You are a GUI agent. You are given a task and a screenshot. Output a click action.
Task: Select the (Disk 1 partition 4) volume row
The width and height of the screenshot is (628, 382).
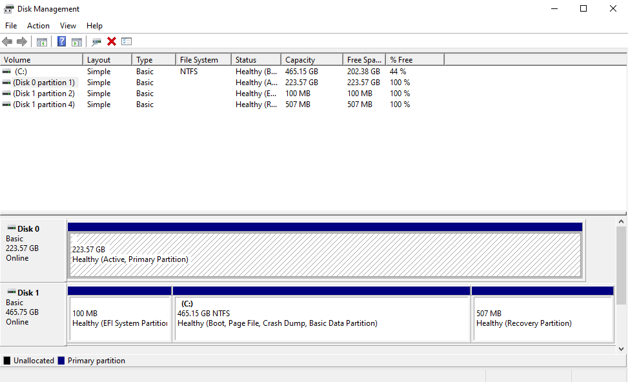tap(44, 104)
